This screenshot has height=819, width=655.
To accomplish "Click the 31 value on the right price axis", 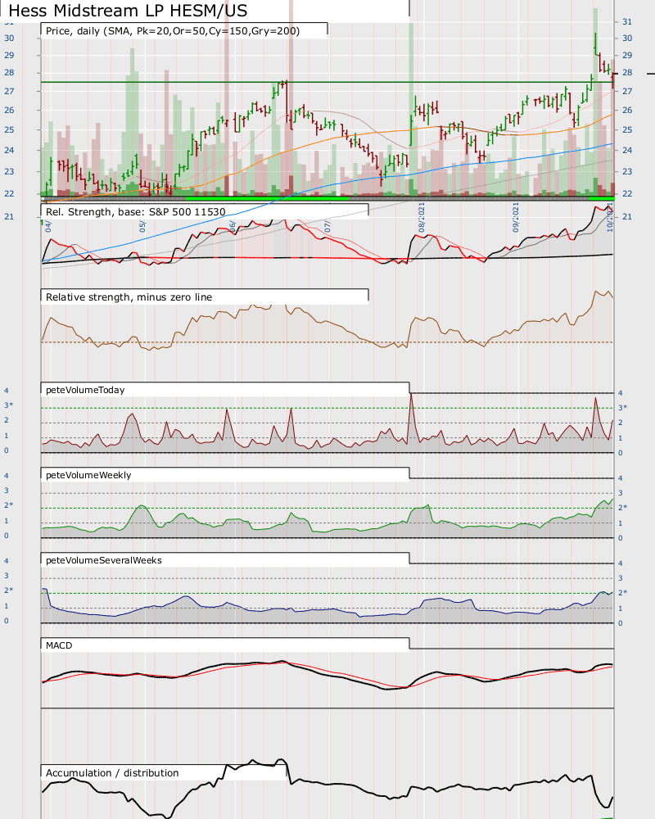I will coord(627,22).
